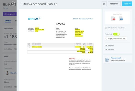
Task: Click 'In Development' stage button in deal window
Action: 10,14
